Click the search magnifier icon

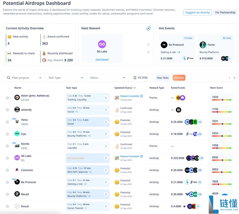pos(9,78)
